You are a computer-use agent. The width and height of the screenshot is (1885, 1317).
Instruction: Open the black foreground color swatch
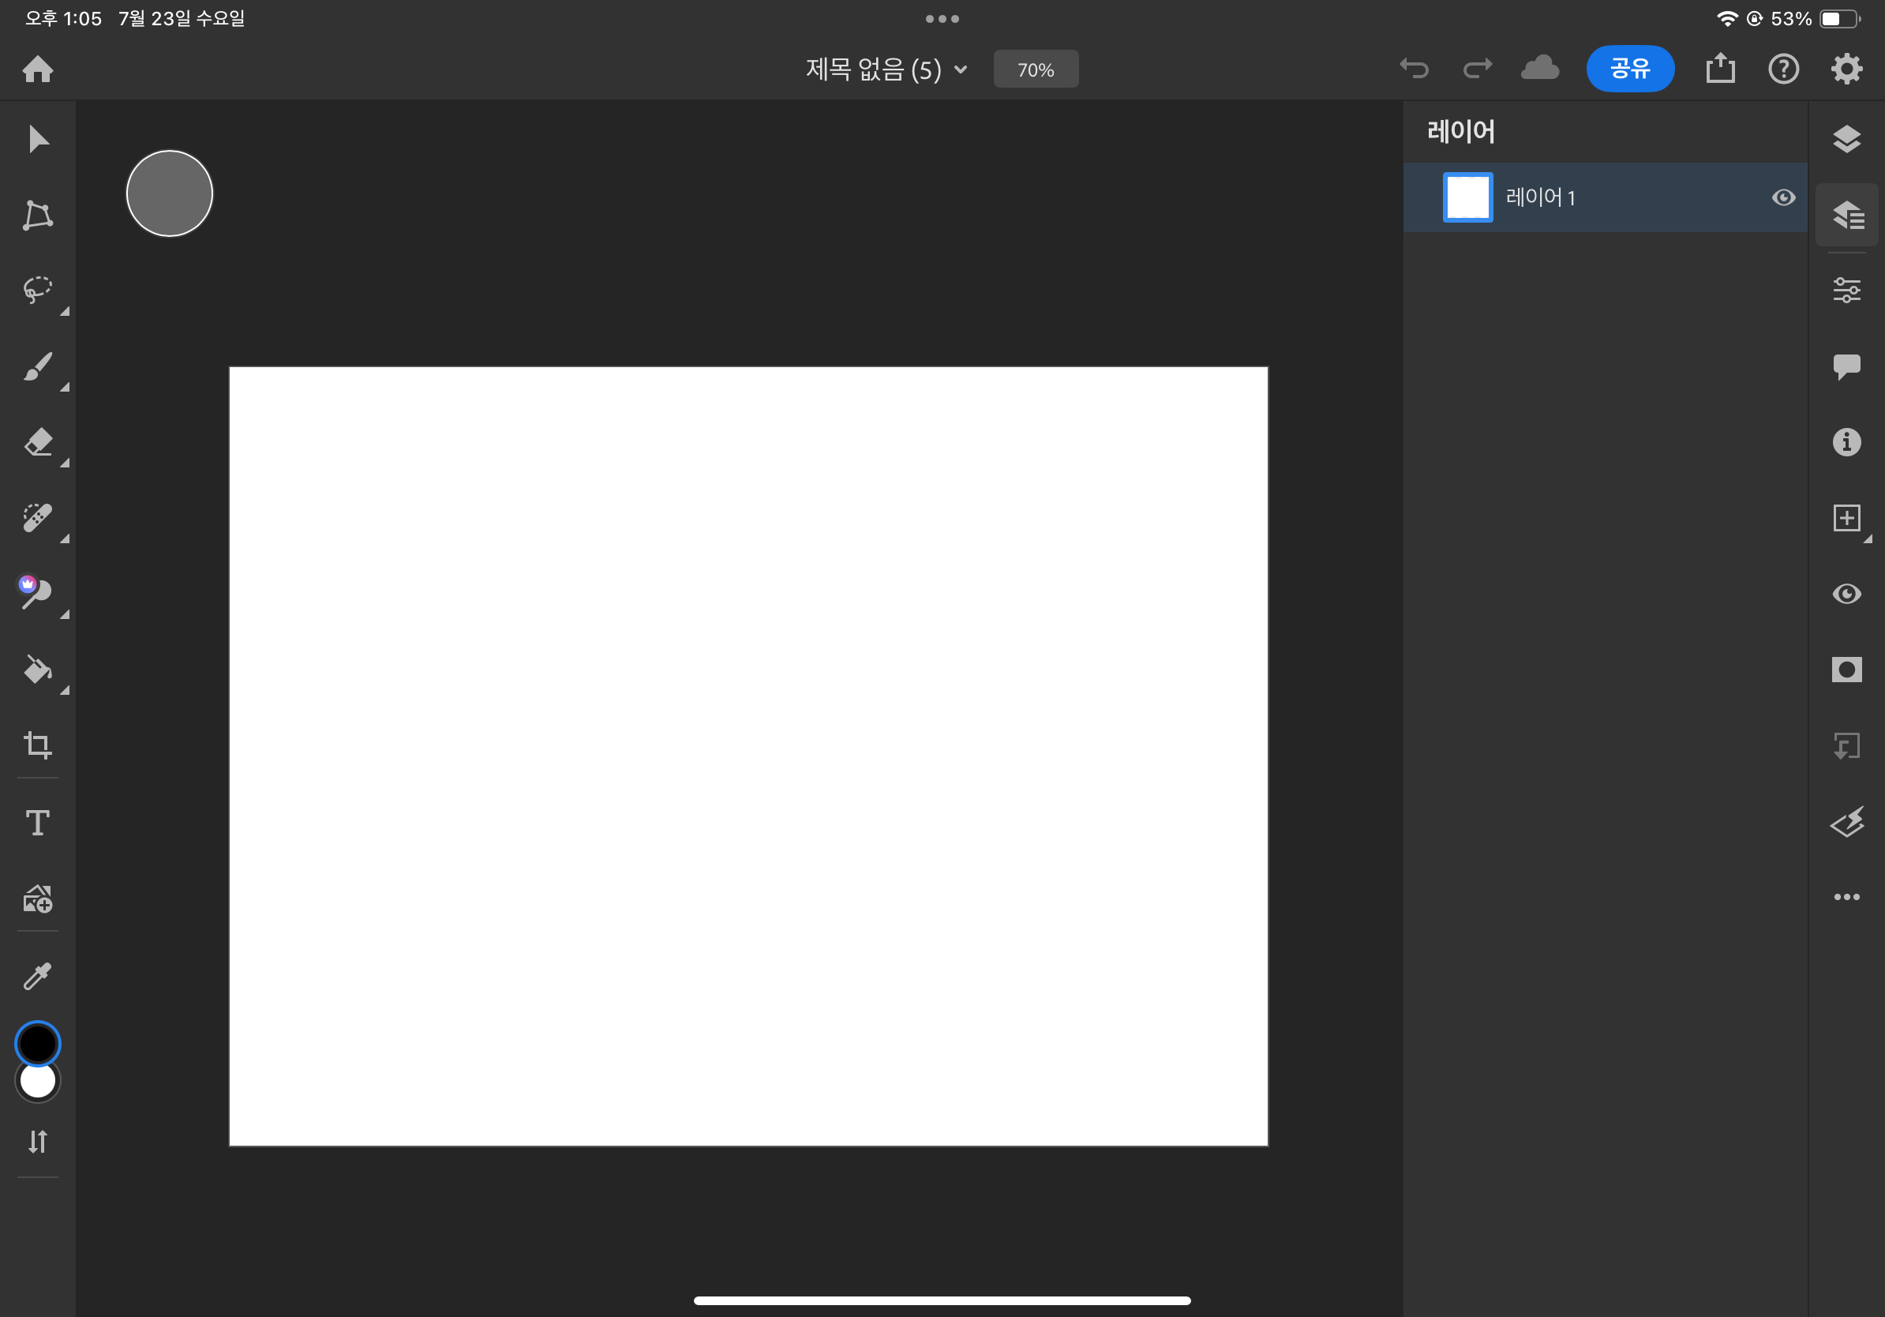pyautogui.click(x=38, y=1043)
